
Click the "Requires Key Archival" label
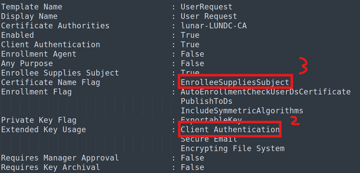pyautogui.click(x=50, y=167)
